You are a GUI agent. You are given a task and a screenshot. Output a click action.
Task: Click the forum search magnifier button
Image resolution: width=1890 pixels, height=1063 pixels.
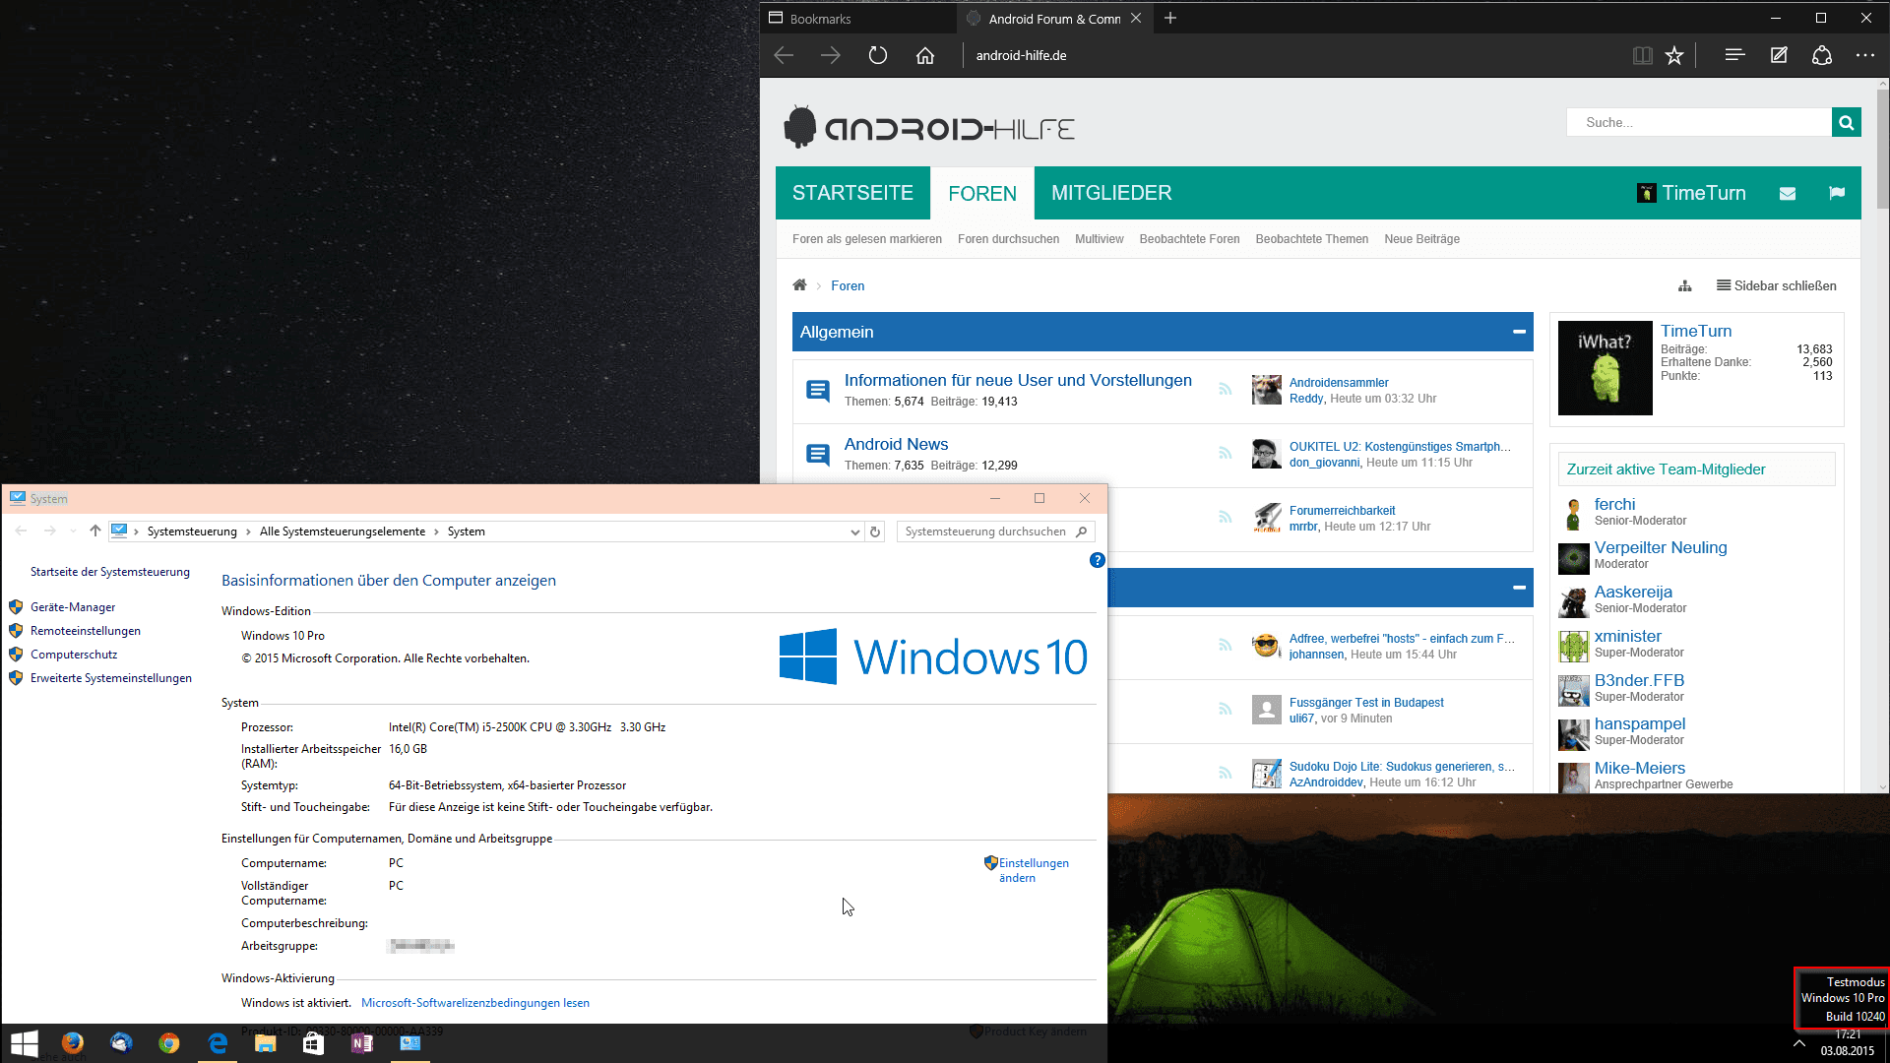(1846, 122)
